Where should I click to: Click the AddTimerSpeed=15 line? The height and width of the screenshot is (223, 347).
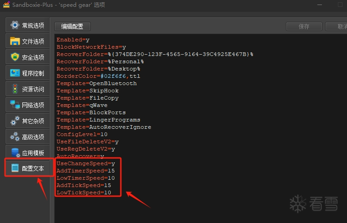(x=86, y=171)
